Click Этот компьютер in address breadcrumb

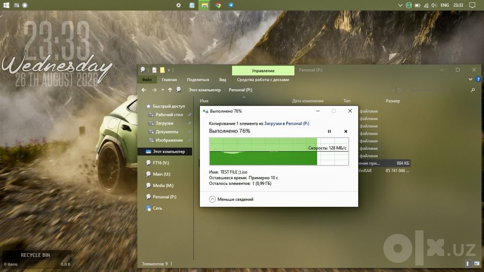click(205, 90)
